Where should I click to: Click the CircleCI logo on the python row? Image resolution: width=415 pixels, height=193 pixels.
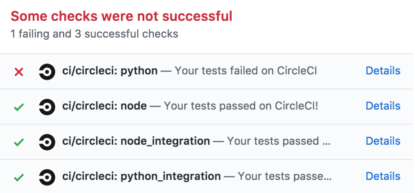pos(47,72)
